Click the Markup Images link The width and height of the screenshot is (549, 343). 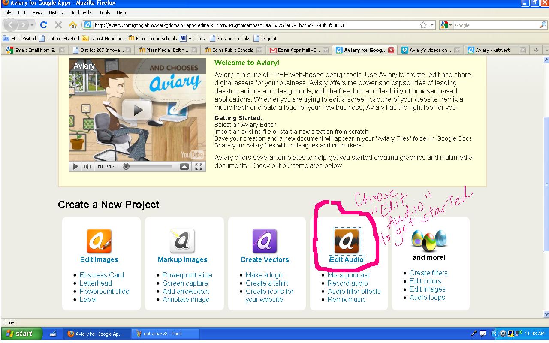click(x=182, y=259)
